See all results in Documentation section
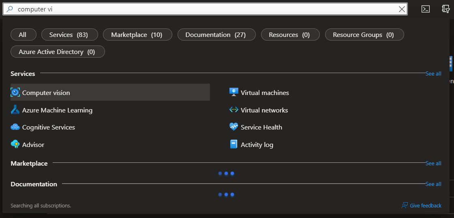 [x=433, y=184]
